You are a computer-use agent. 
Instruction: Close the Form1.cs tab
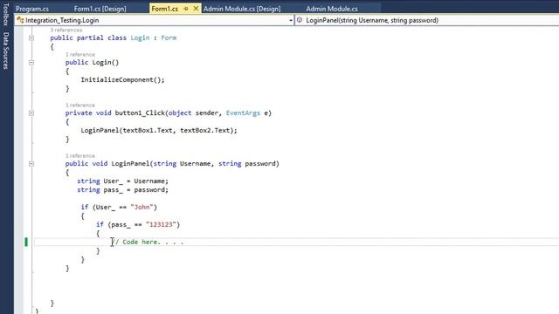pyautogui.click(x=196, y=9)
